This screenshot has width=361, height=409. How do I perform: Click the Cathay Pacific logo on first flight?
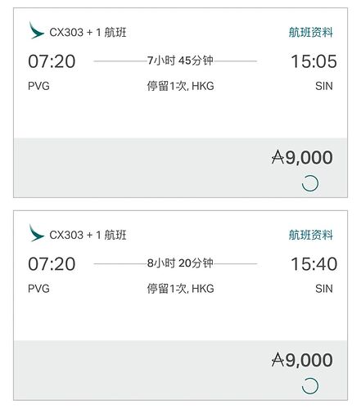click(37, 30)
